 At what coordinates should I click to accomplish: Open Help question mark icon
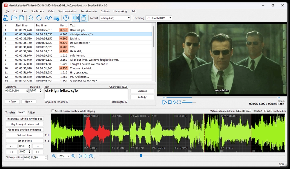[66, 18]
